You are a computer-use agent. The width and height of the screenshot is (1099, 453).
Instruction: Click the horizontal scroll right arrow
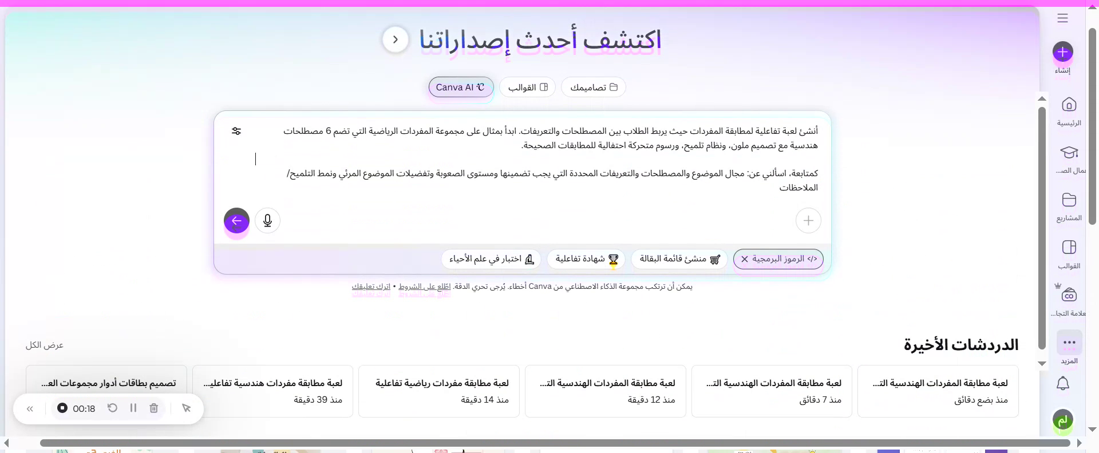(1079, 443)
